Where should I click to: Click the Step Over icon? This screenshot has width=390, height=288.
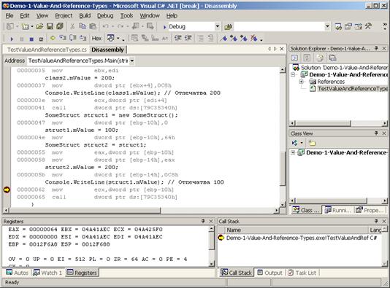[x=72, y=38]
